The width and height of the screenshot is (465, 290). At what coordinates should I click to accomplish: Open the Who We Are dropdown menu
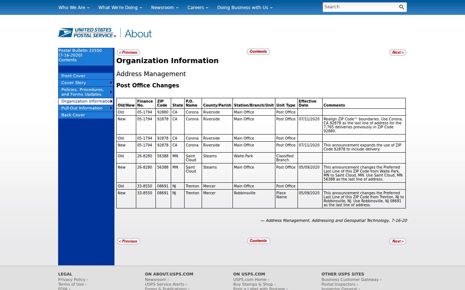coord(74,7)
